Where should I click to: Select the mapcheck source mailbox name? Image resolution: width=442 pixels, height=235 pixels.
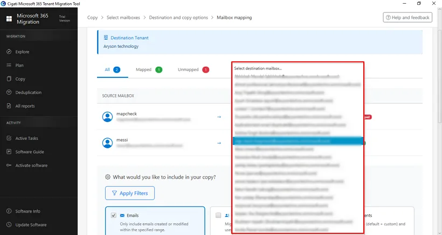coord(127,114)
